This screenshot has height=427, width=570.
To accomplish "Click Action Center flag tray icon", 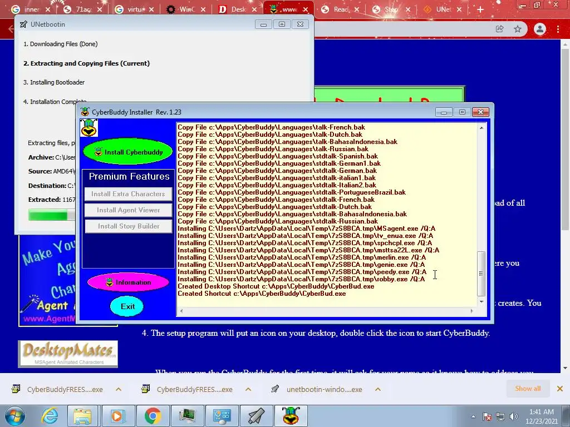I will point(487,416).
